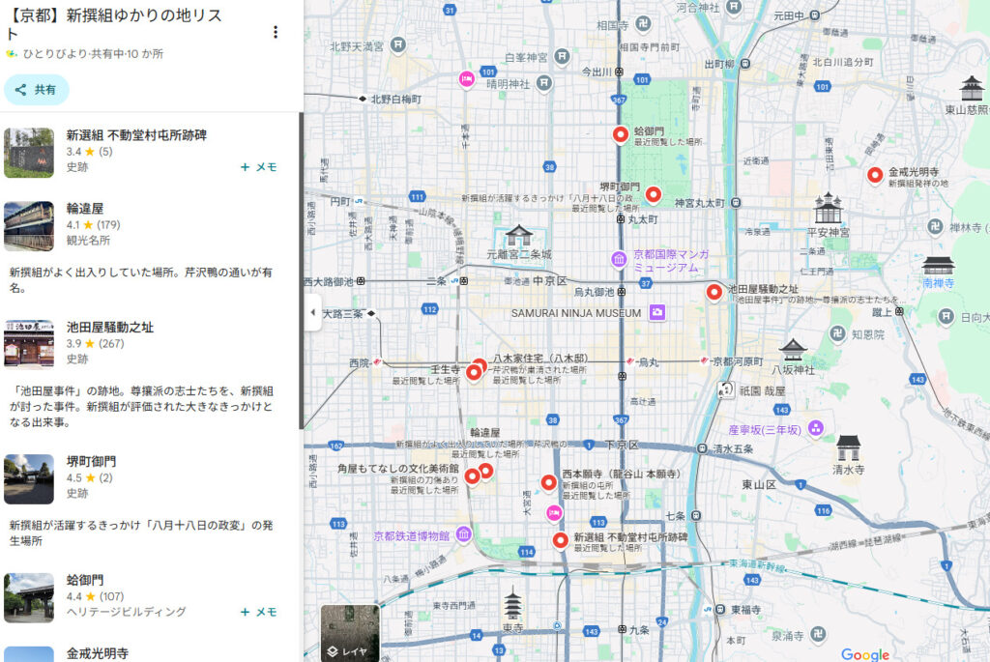Click the 晴明神社 shrine marker
The height and width of the screenshot is (662, 990).
(544, 83)
